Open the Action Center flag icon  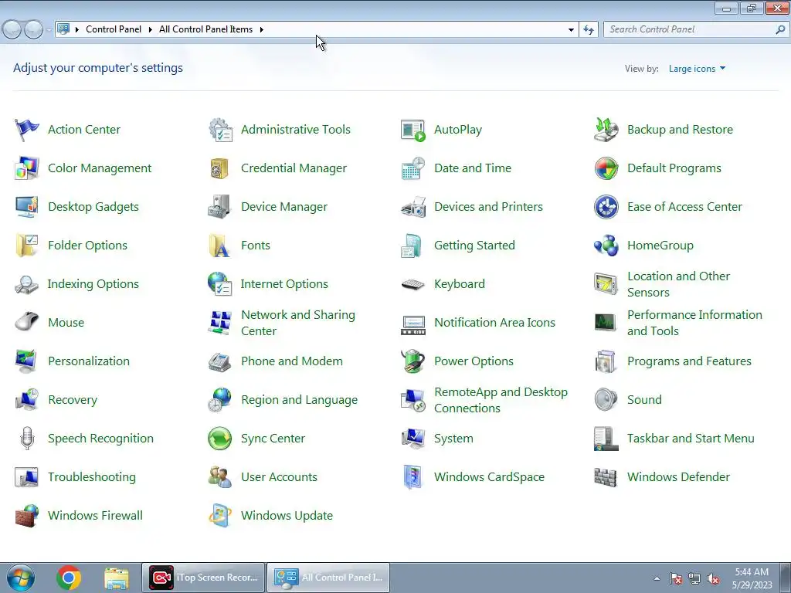click(x=27, y=130)
